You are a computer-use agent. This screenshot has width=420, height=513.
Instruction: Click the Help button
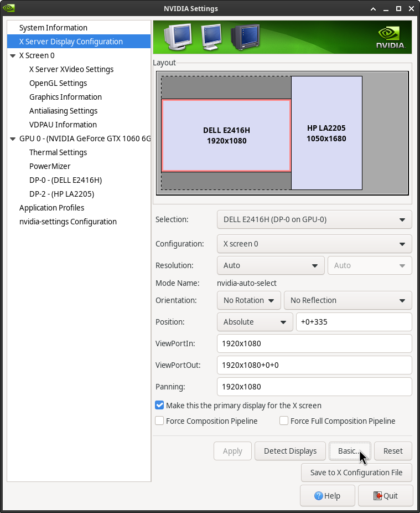pos(327,496)
